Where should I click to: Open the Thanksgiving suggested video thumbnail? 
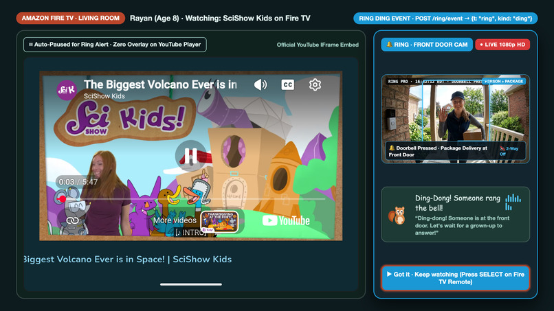click(x=219, y=222)
